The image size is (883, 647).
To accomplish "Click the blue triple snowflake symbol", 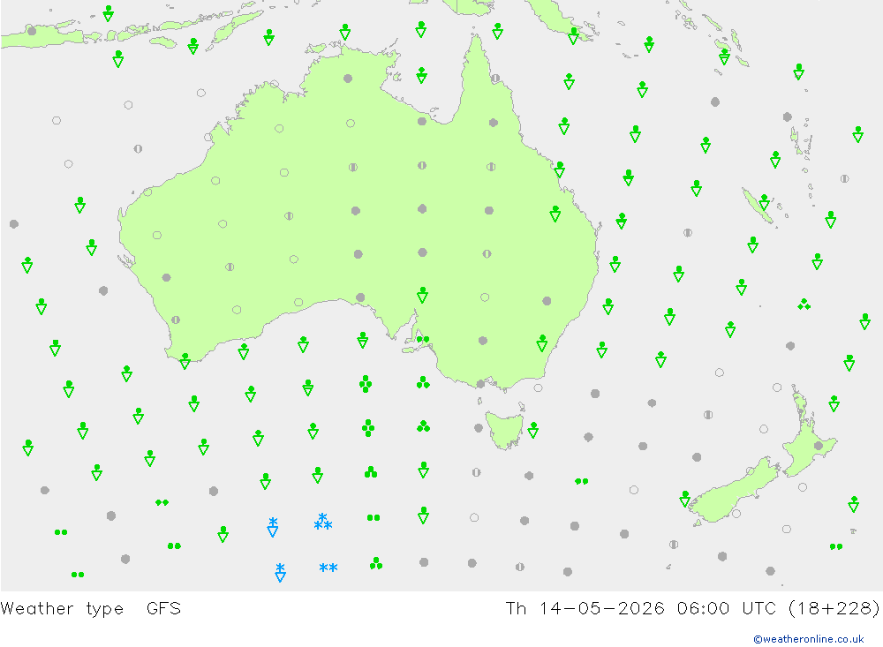I will tap(322, 522).
